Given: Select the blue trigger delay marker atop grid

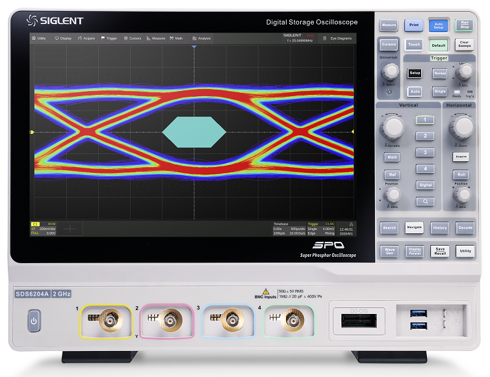Looking at the screenshot, I should 194,47.
